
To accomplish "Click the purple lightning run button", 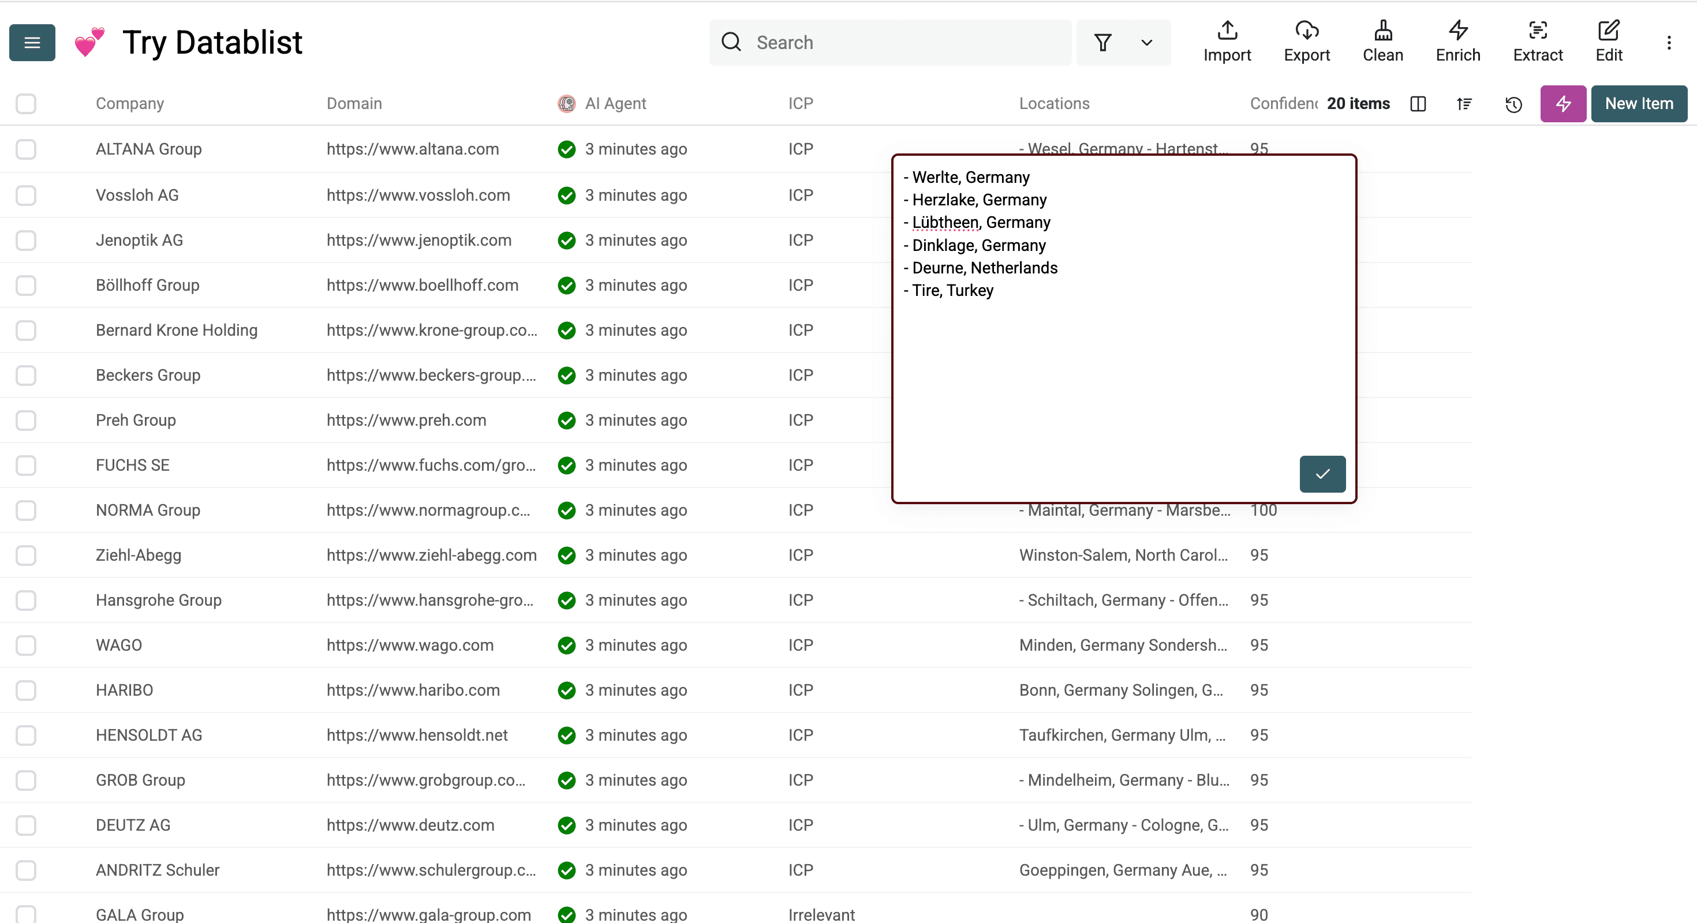I will (1563, 104).
